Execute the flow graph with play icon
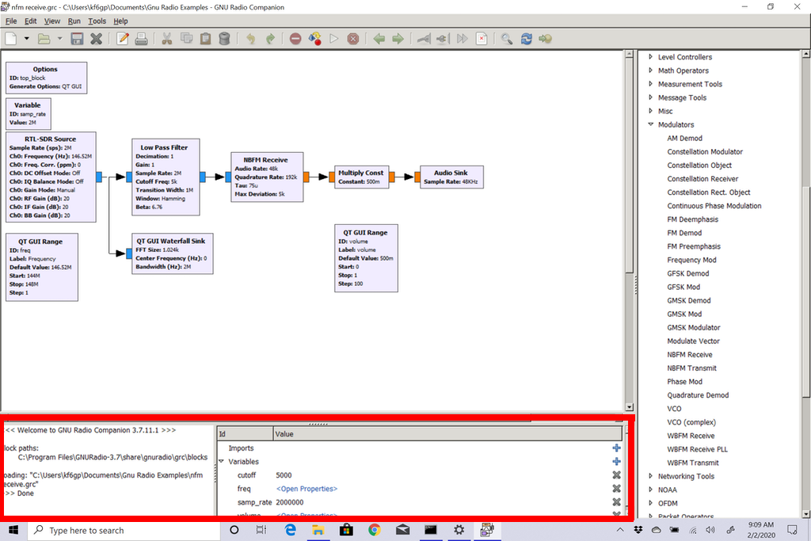Screen dimensions: 811x541 coord(333,39)
